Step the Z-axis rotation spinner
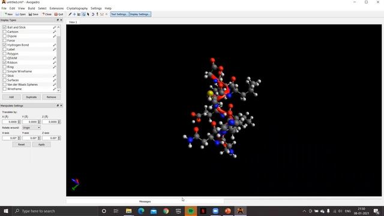384x216 pixels. (x=59, y=138)
